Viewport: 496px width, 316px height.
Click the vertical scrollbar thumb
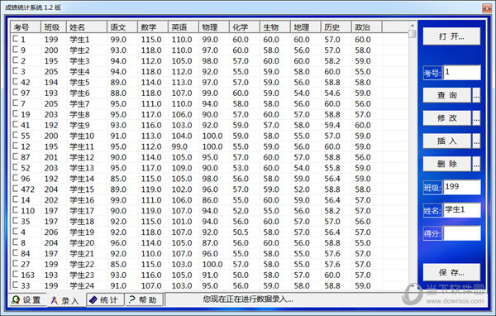point(413,34)
